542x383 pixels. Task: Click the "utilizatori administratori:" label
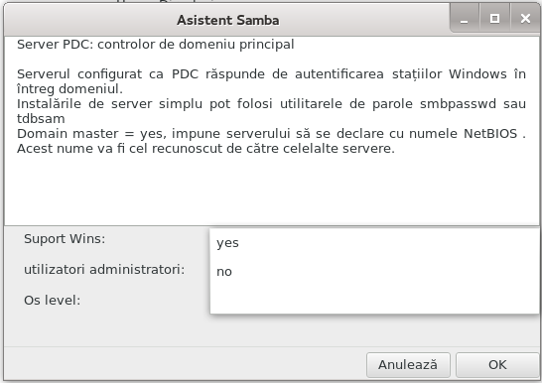coord(104,269)
